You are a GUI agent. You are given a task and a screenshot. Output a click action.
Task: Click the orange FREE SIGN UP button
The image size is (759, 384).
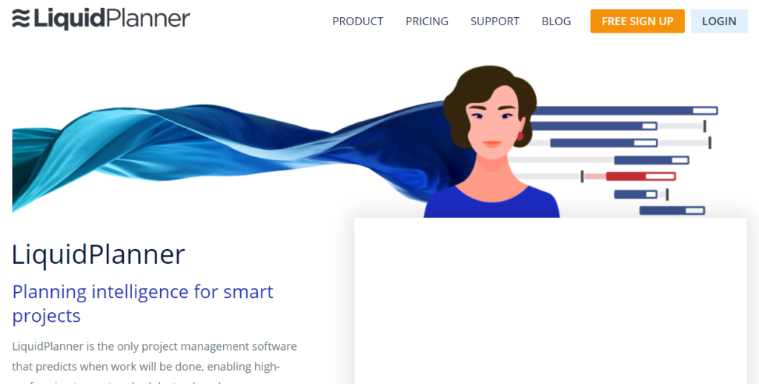pyautogui.click(x=637, y=21)
